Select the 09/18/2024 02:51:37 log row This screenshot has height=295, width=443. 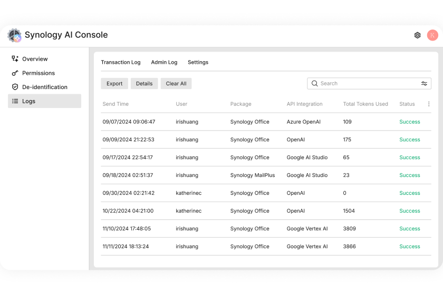pyautogui.click(x=266, y=175)
